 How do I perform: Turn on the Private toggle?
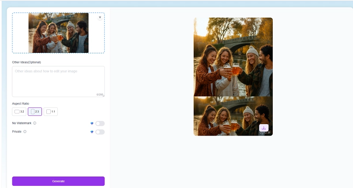100,132
